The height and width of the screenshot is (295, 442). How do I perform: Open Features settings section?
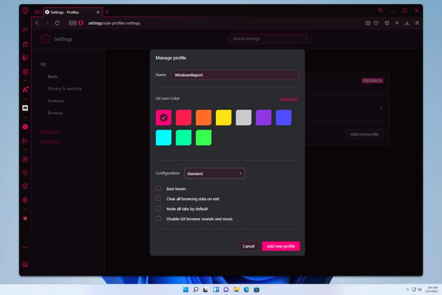[x=56, y=101]
